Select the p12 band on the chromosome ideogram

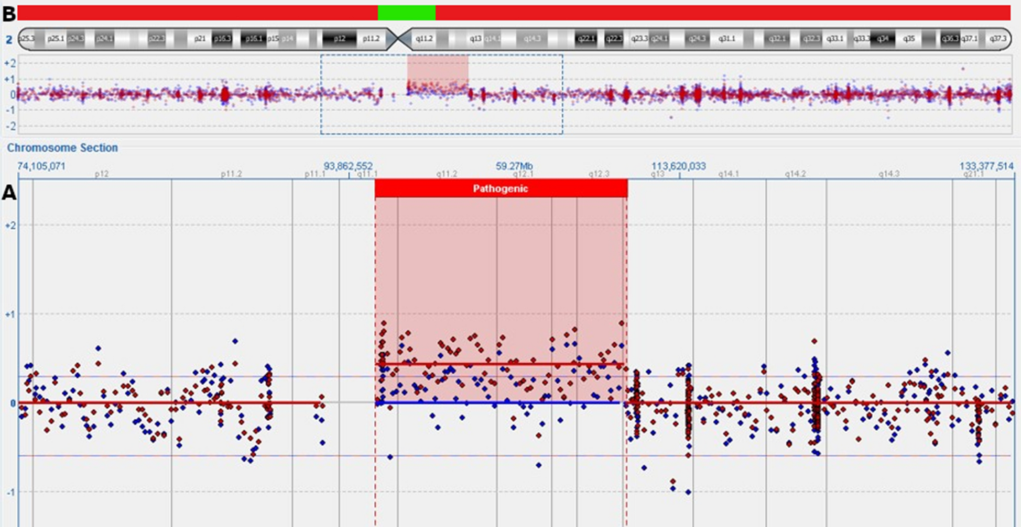click(340, 39)
